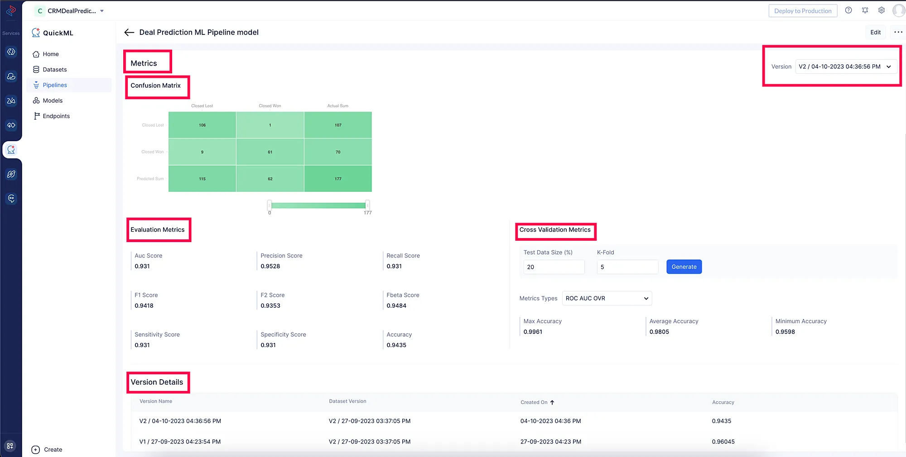Go to Datasets in the sidebar
This screenshot has width=906, height=457.
pos(54,69)
